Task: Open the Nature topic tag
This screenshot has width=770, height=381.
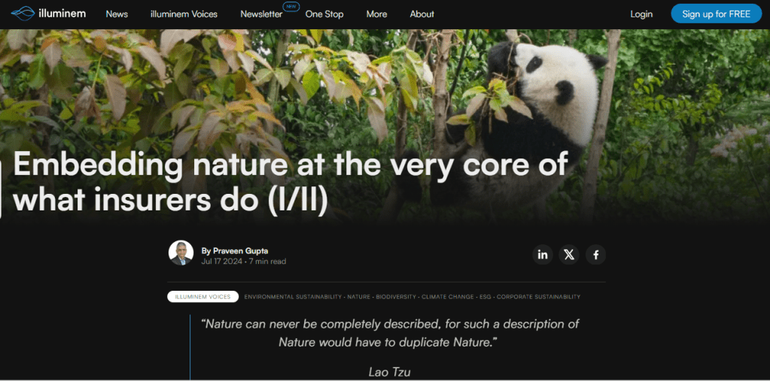Action: (358, 297)
